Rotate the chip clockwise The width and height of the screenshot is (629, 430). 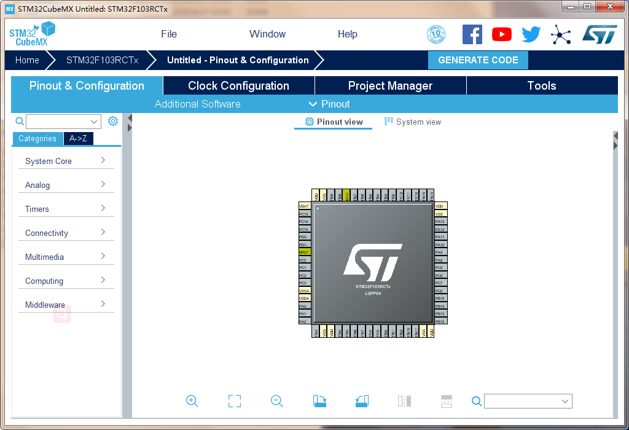319,401
